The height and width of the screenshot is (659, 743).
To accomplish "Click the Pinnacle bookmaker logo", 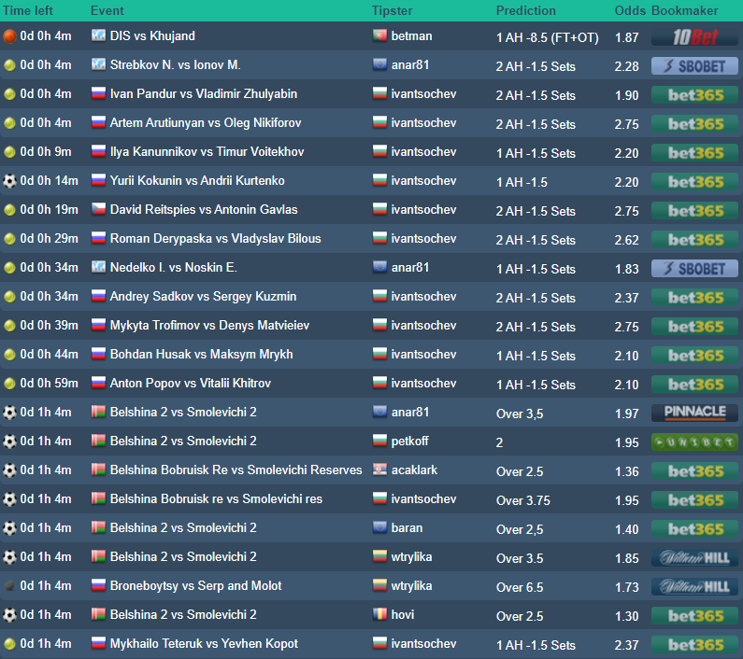I will (694, 413).
